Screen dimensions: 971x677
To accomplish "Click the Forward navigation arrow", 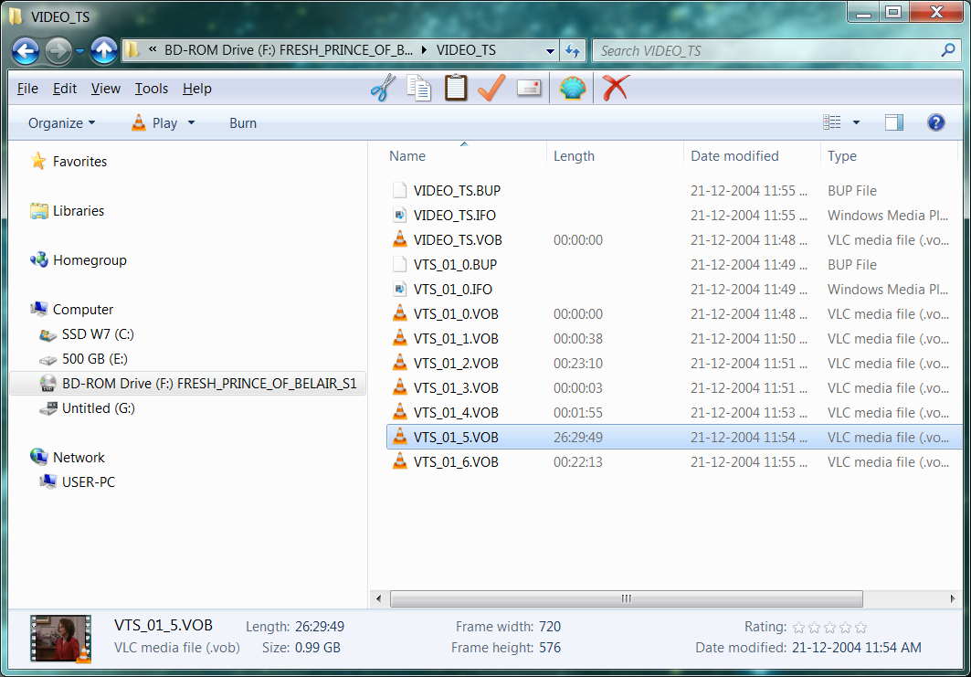I will [58, 50].
